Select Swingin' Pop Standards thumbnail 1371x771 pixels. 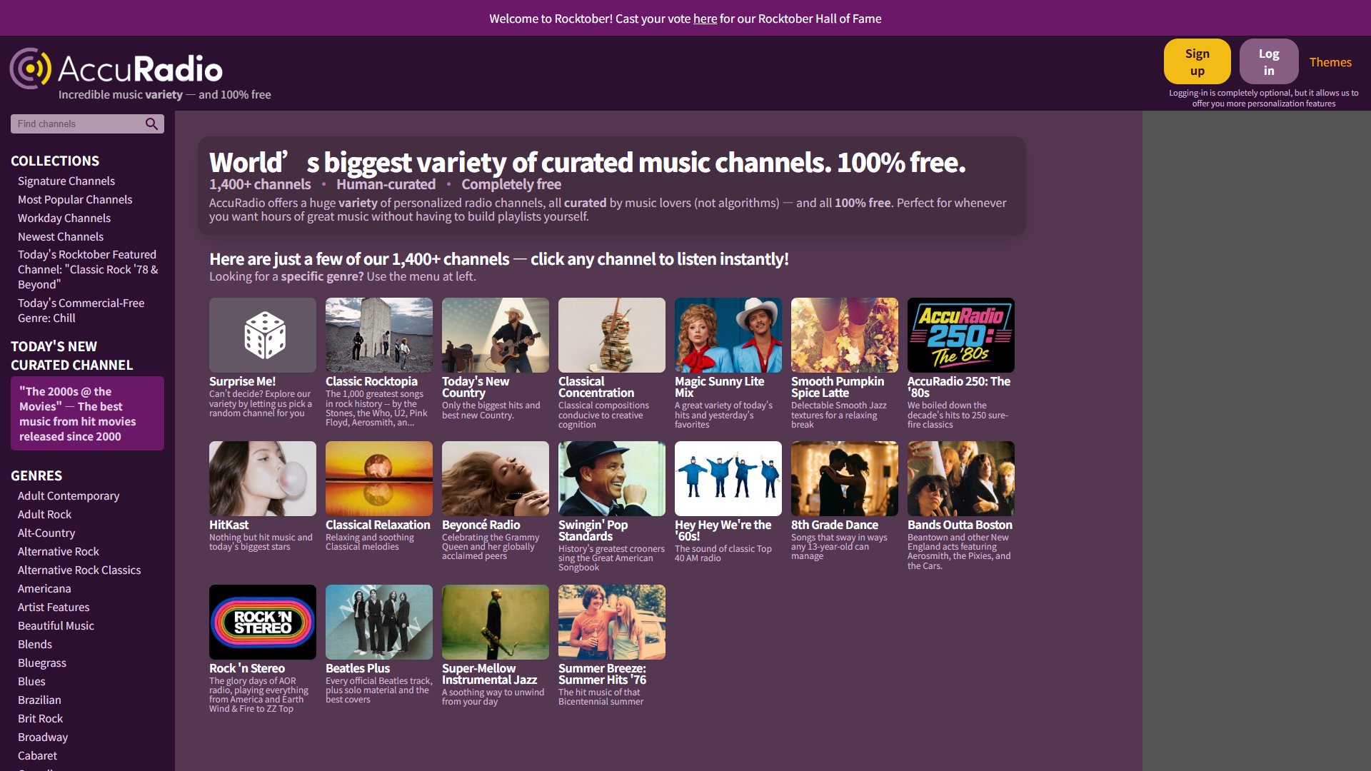(x=612, y=478)
